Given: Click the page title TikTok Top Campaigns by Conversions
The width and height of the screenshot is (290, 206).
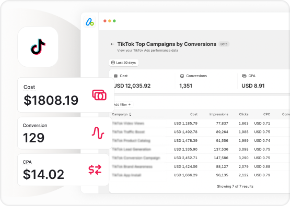Looking at the screenshot, I should coord(167,44).
